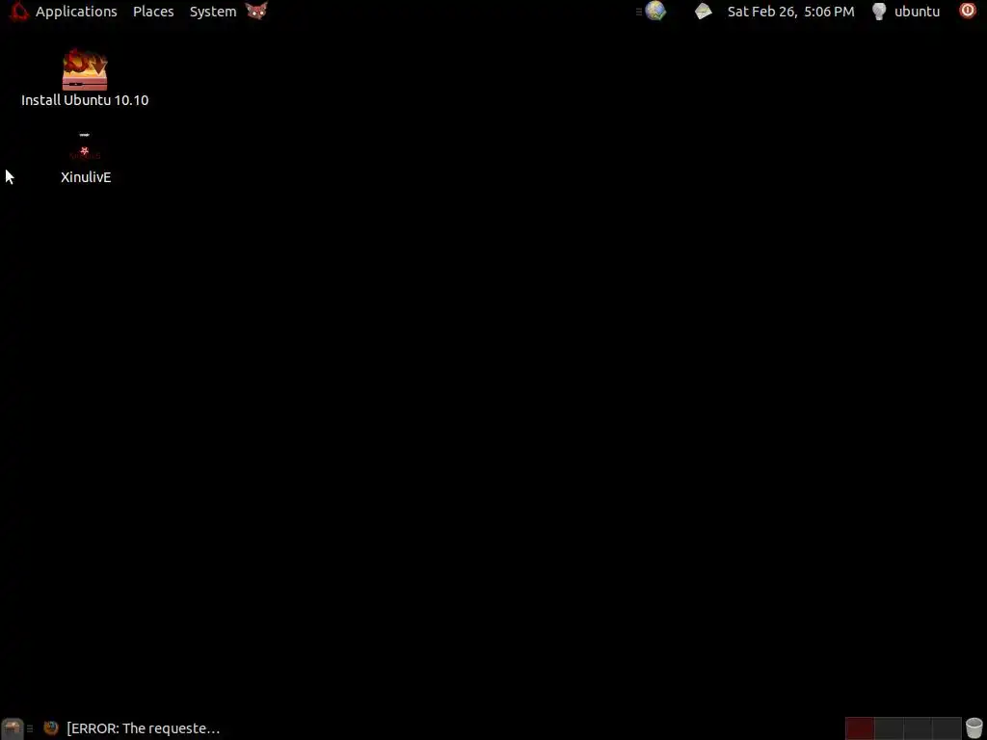This screenshot has width=987, height=740.
Task: Click the XinulivE label text
Action: 86,177
